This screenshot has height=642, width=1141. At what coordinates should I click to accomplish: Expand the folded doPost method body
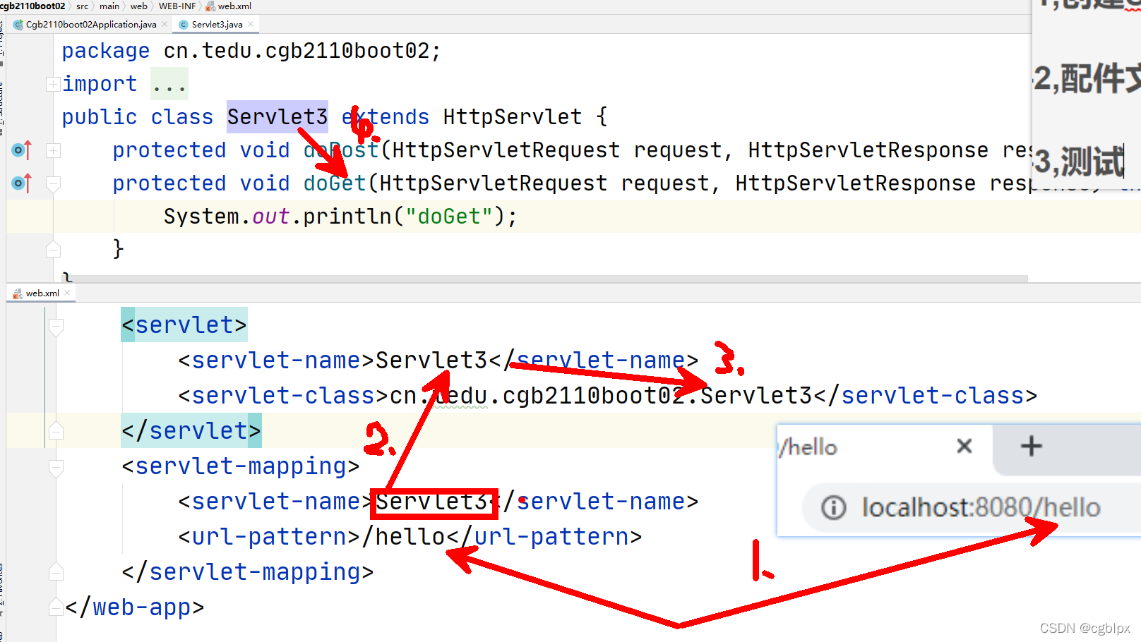53,150
